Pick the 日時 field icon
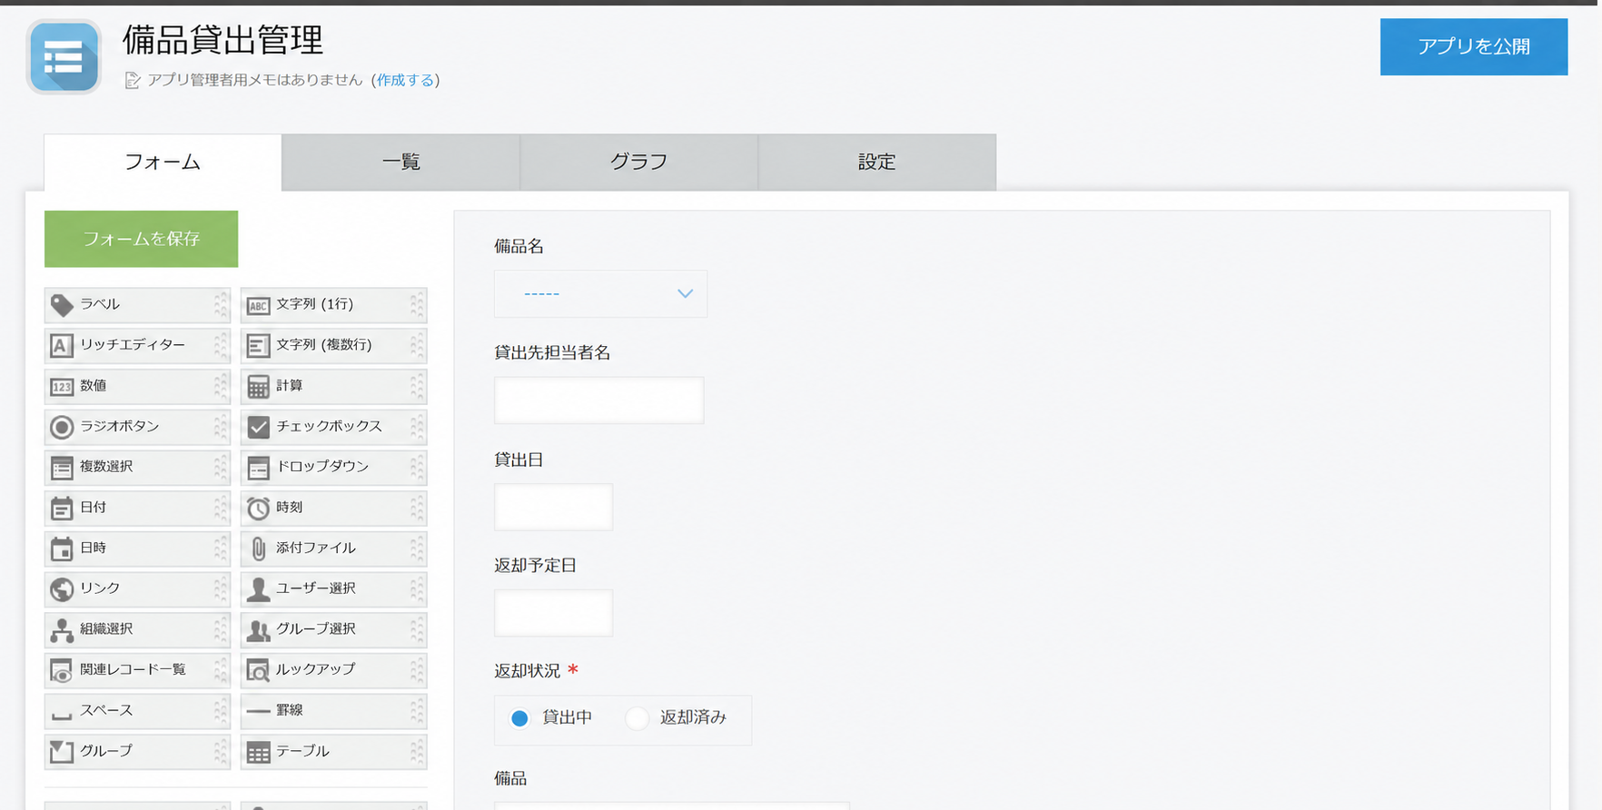This screenshot has width=1602, height=810. [62, 549]
